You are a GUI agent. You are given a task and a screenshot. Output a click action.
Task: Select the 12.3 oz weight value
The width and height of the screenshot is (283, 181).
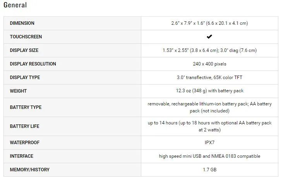coord(209,91)
